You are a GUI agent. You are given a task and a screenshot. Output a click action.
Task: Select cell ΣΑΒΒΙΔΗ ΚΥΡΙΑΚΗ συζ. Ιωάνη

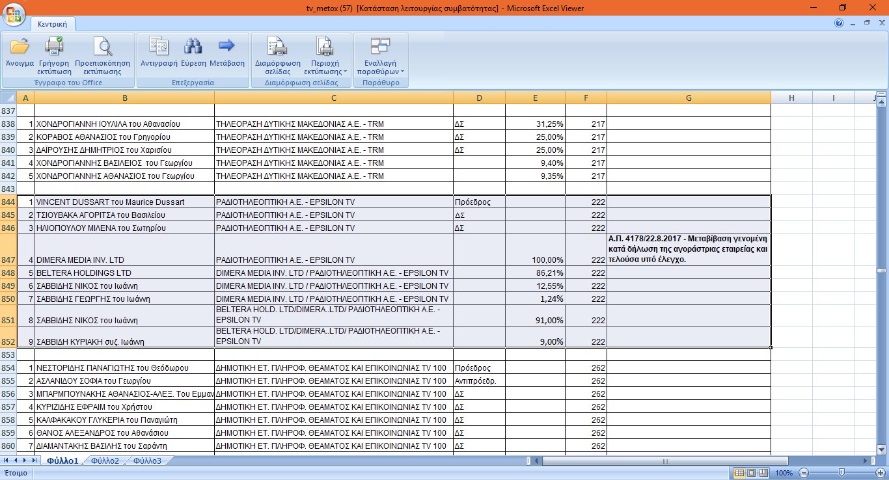pyautogui.click(x=124, y=337)
